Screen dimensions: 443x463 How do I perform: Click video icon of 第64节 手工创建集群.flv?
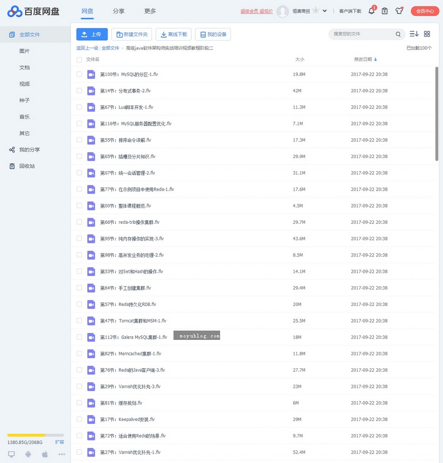(91, 288)
